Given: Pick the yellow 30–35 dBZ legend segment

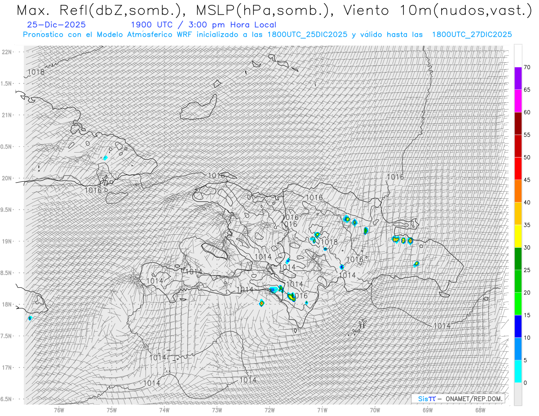Looking at the screenshot, I should [518, 236].
